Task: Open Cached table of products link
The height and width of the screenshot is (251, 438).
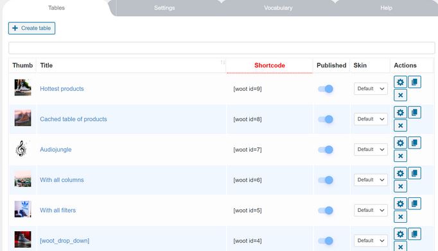Action: 73,119
